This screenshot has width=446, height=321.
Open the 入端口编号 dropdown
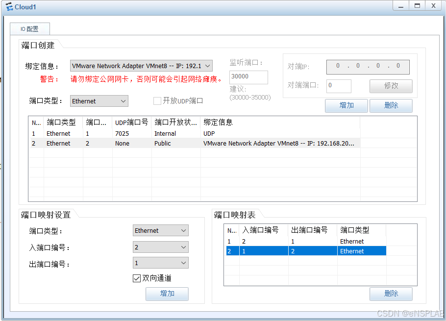(x=160, y=247)
